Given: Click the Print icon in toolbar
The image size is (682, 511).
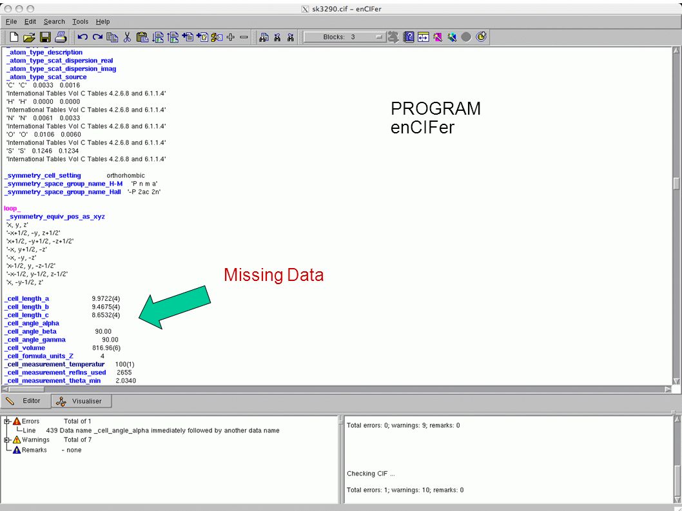Looking at the screenshot, I should (61, 37).
